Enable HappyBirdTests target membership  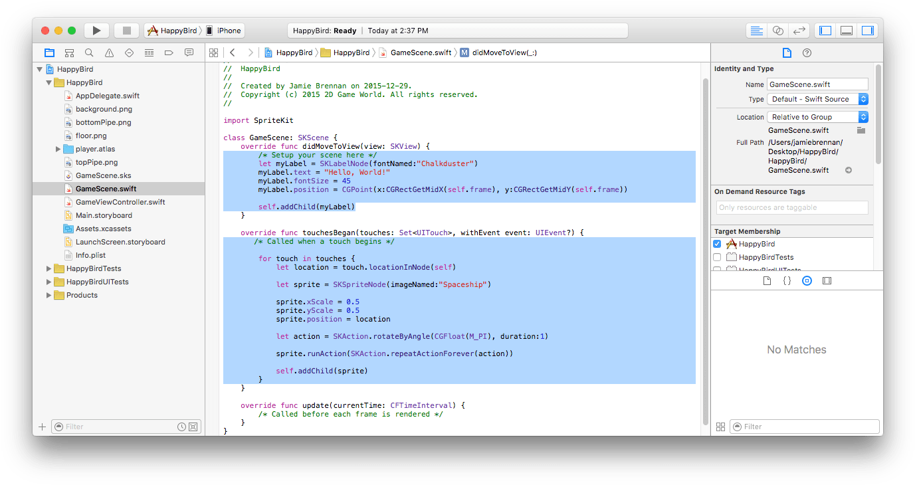click(717, 257)
